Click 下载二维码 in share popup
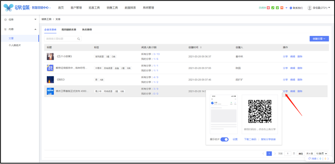The image size is (335, 164). coord(250,139)
